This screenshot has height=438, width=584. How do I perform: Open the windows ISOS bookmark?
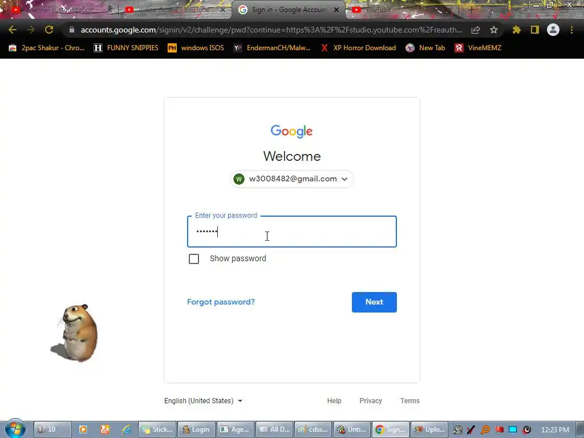pyautogui.click(x=196, y=48)
